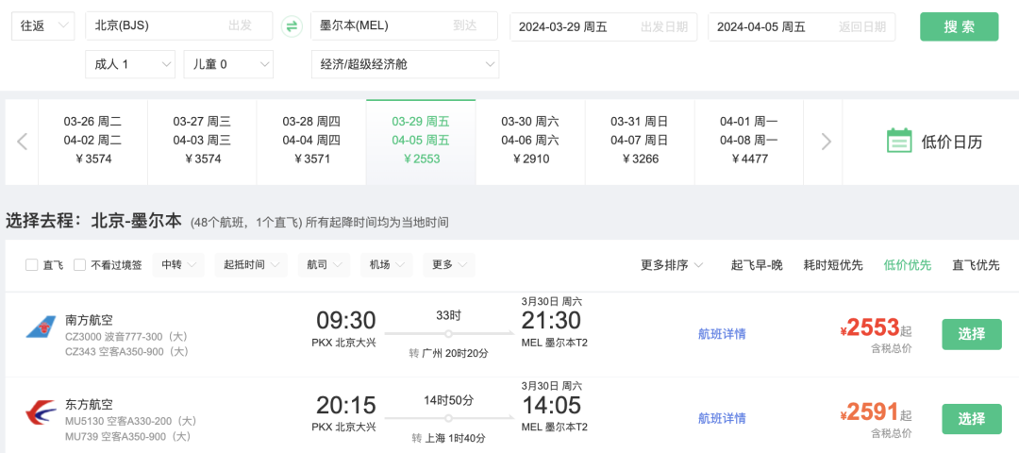Click the green 搜索 search button
Viewport: 1019px width, 453px height.
[x=960, y=26]
